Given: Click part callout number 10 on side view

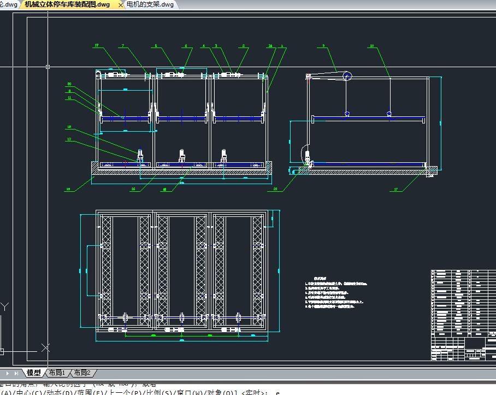Looking at the screenshot, I should tap(371, 45).
